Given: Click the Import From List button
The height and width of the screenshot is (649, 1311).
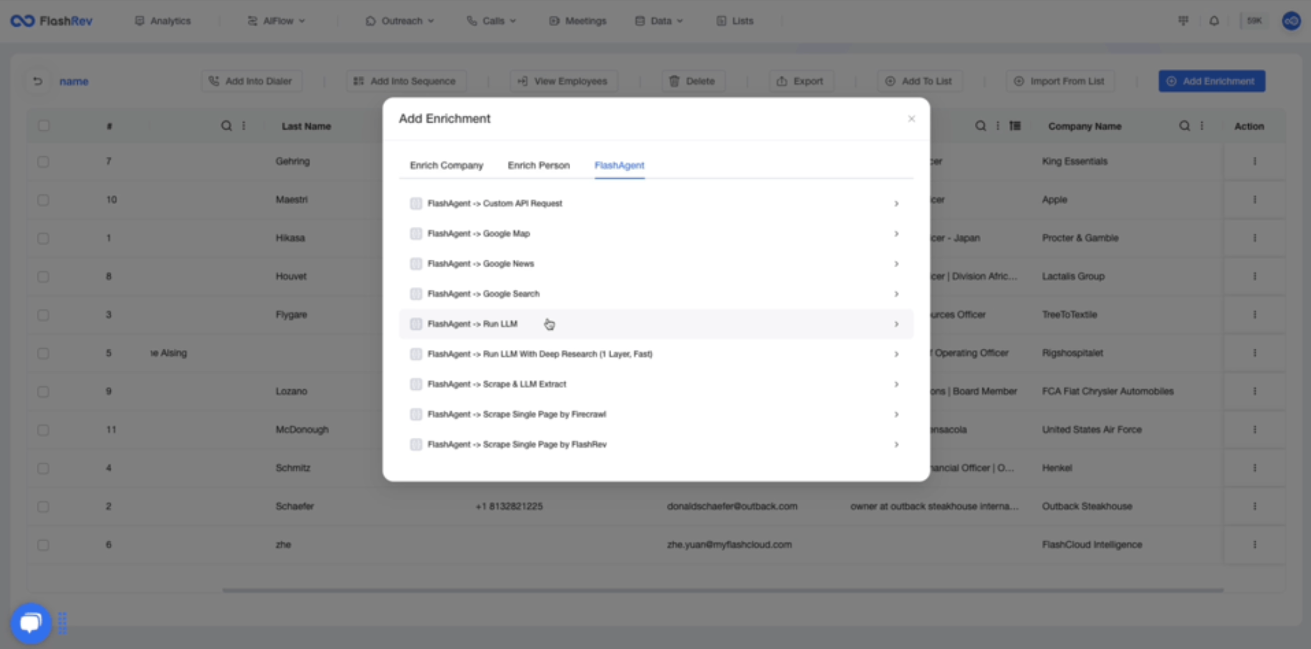Looking at the screenshot, I should point(1060,81).
